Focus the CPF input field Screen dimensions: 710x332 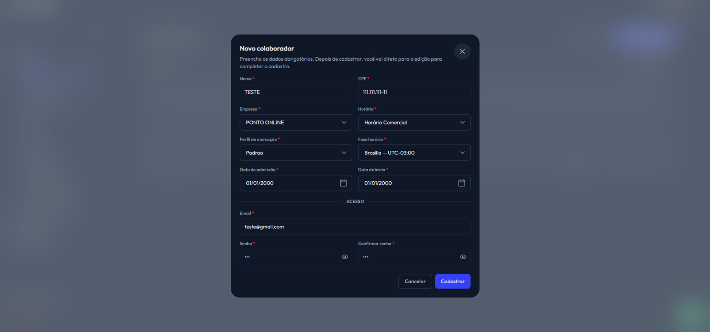coord(414,92)
